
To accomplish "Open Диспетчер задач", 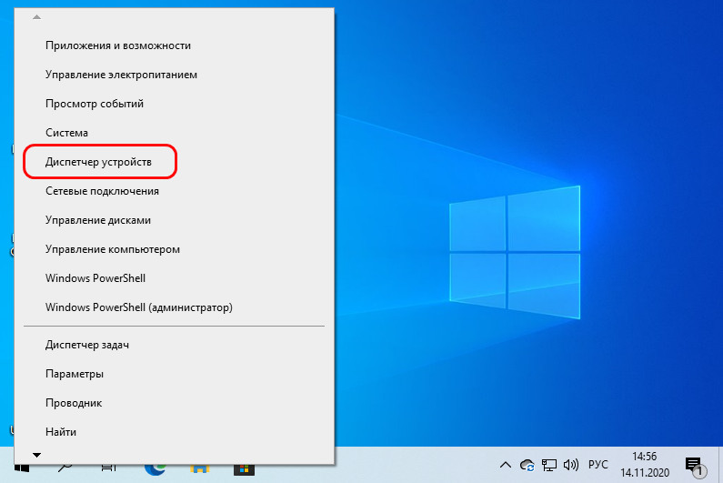I will (175, 345).
